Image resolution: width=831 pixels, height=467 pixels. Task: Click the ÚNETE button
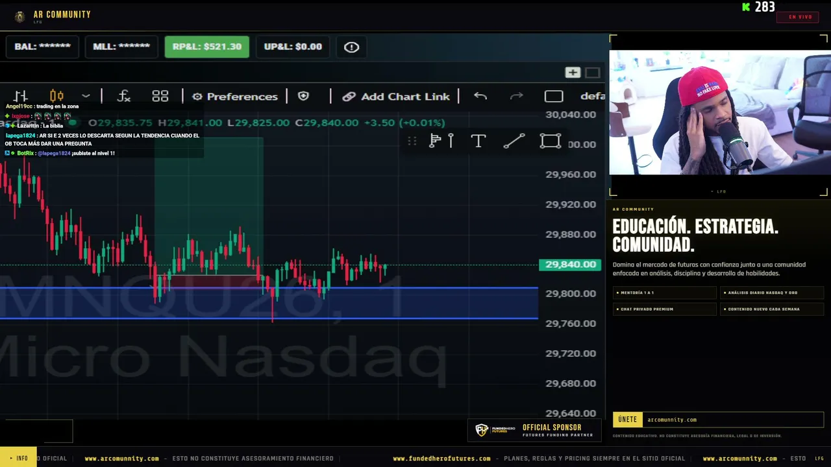628,420
